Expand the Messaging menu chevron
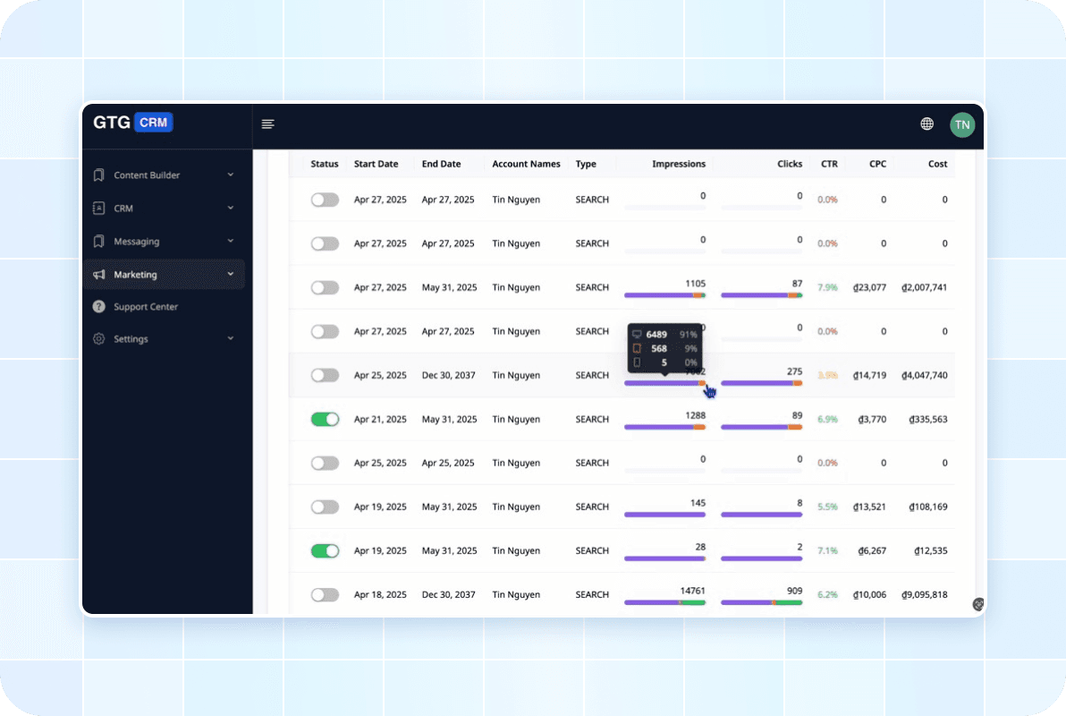This screenshot has width=1066, height=716. [231, 240]
